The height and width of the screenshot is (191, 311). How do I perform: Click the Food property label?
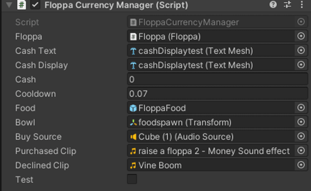(x=25, y=108)
